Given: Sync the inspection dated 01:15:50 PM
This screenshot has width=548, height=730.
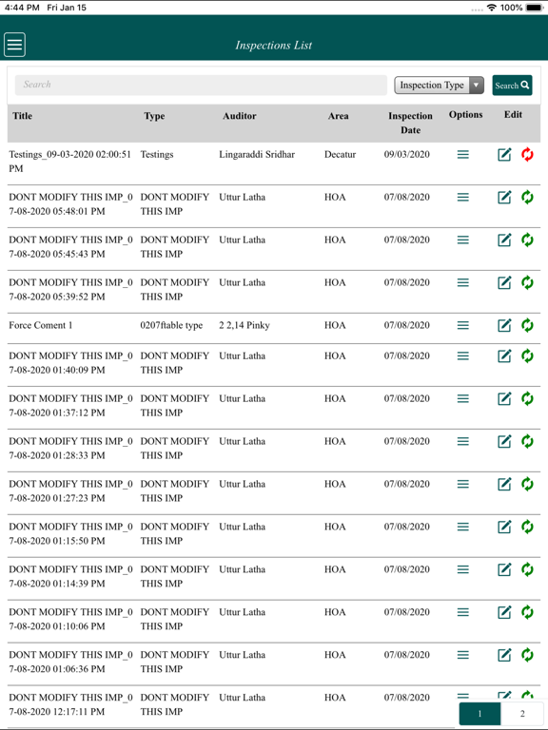Looking at the screenshot, I should [527, 527].
